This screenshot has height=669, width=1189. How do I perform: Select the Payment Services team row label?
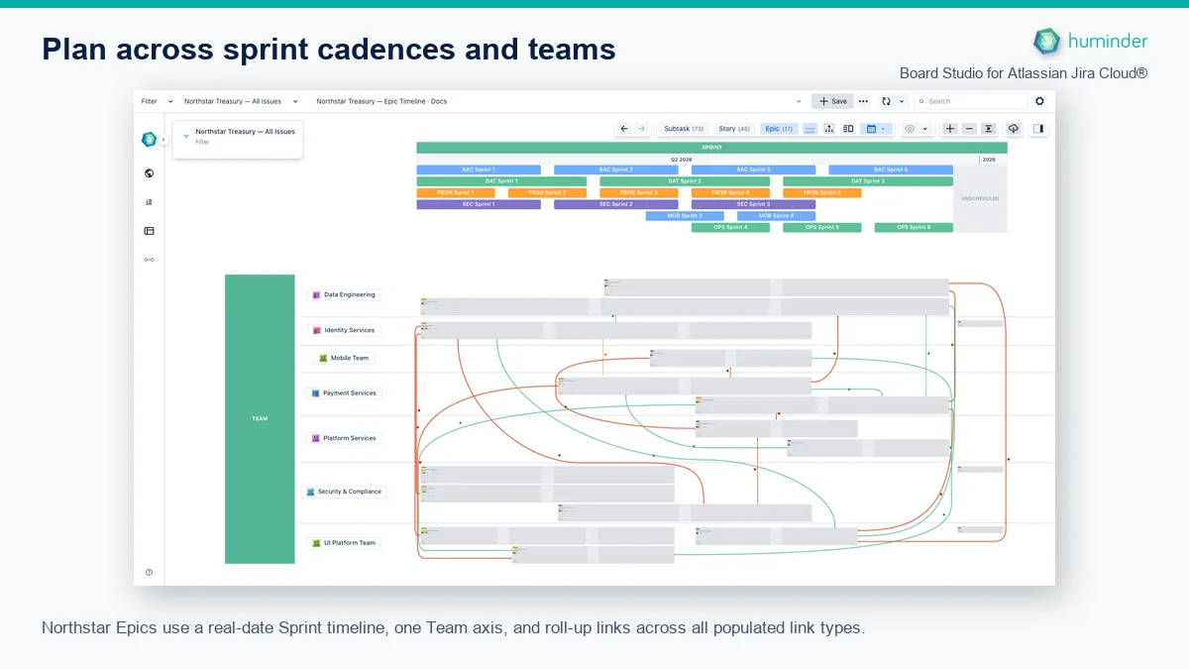pyautogui.click(x=344, y=393)
